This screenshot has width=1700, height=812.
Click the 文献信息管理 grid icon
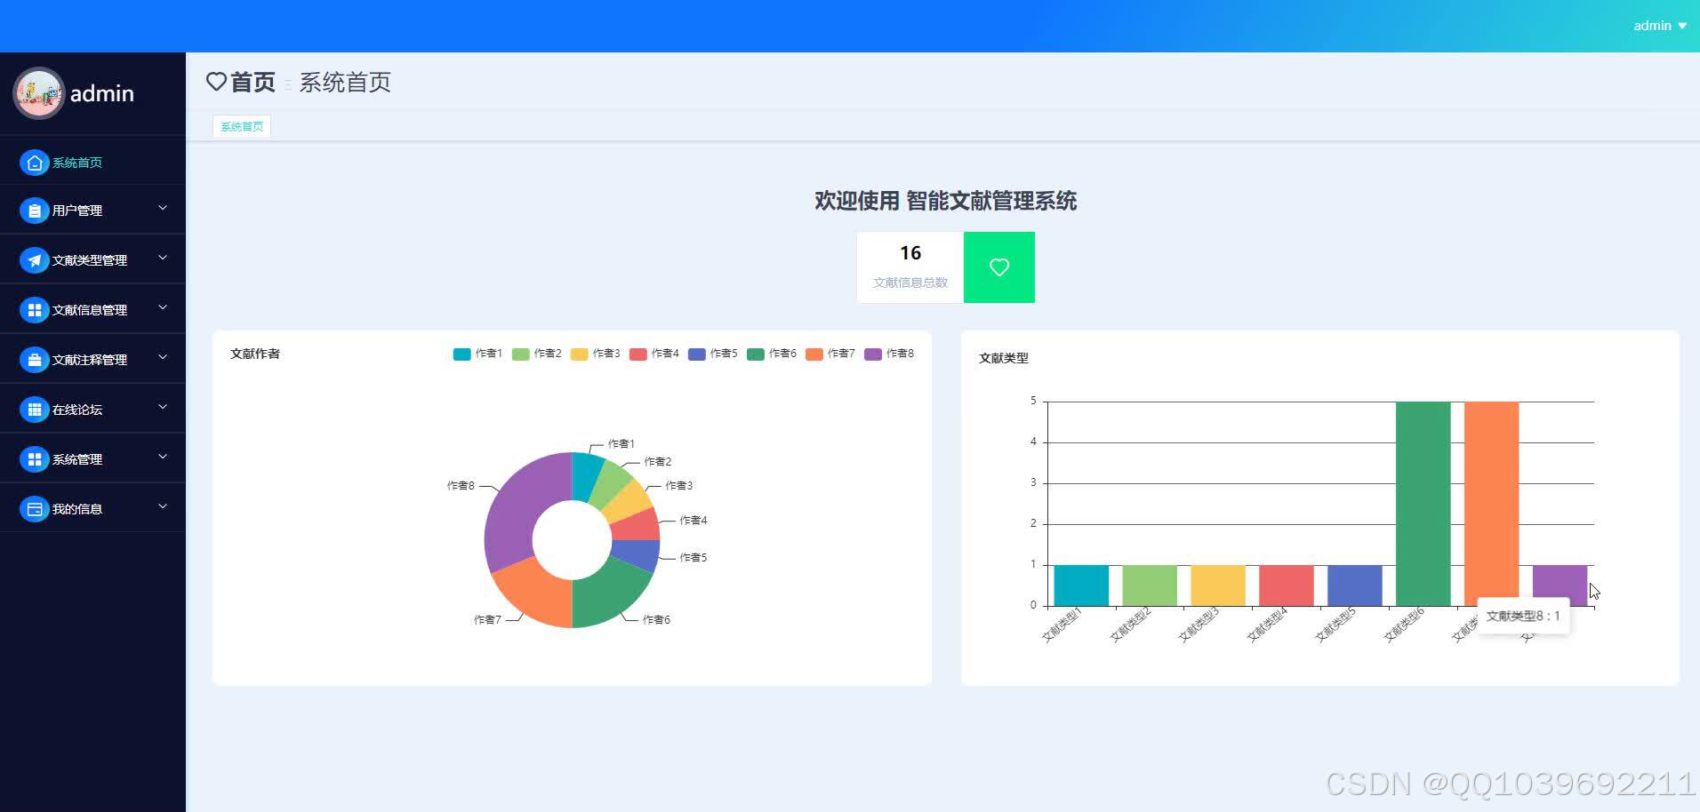click(35, 308)
